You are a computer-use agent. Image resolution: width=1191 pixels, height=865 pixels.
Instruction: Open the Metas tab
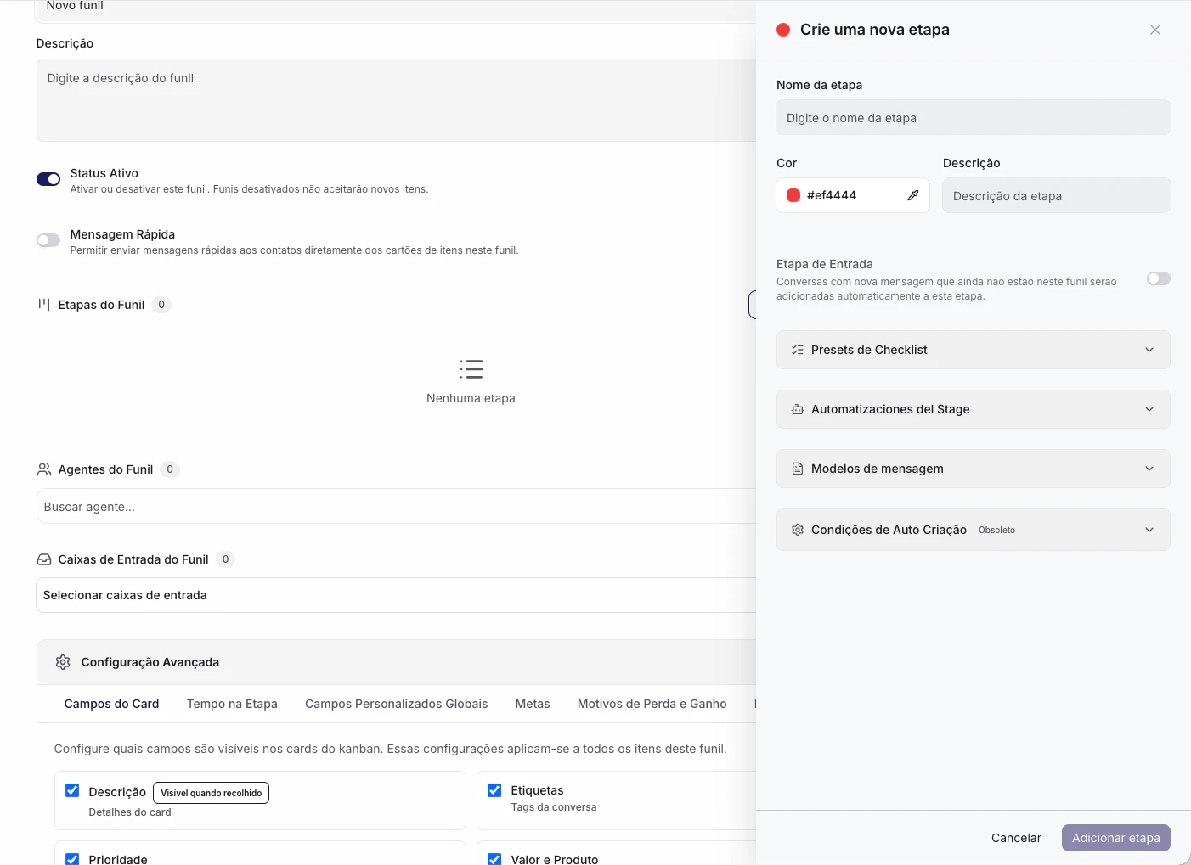[x=533, y=704]
